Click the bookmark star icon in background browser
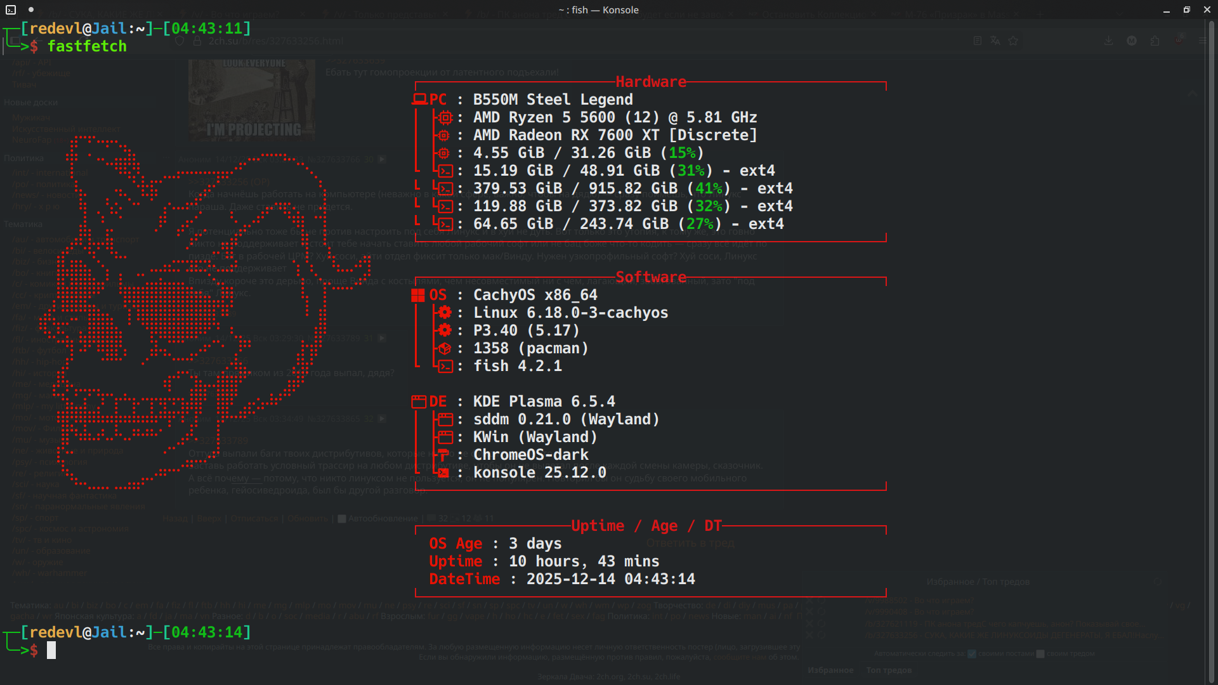 1013,41
